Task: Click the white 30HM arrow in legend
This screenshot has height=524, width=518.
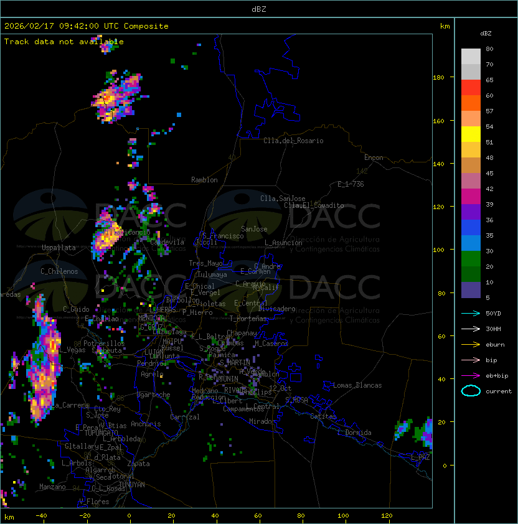Action: coord(471,329)
